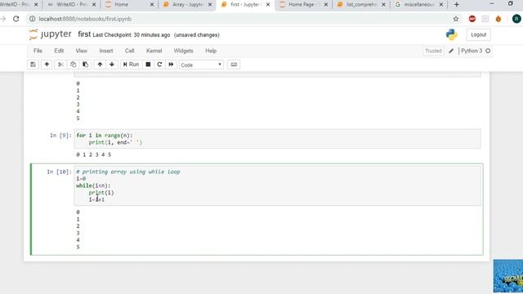Image resolution: width=523 pixels, height=294 pixels.
Task: Click the Last Checkpoint text
Action: 132,35
